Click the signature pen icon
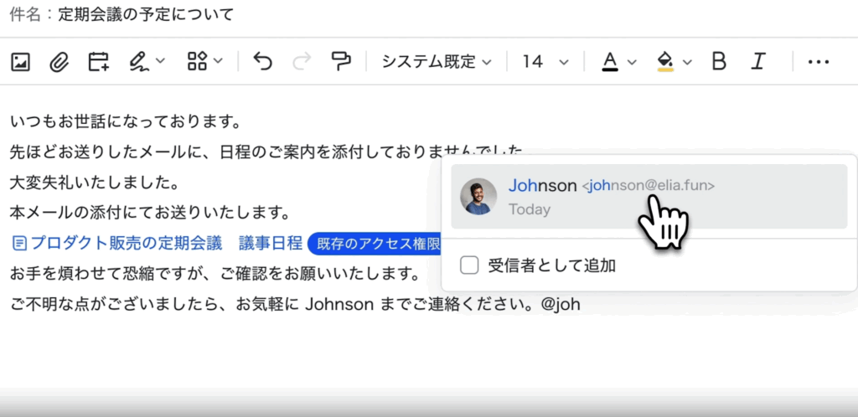The height and width of the screenshot is (417, 858). [x=138, y=61]
